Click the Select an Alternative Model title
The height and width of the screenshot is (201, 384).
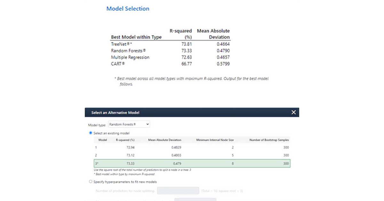tap(115, 113)
